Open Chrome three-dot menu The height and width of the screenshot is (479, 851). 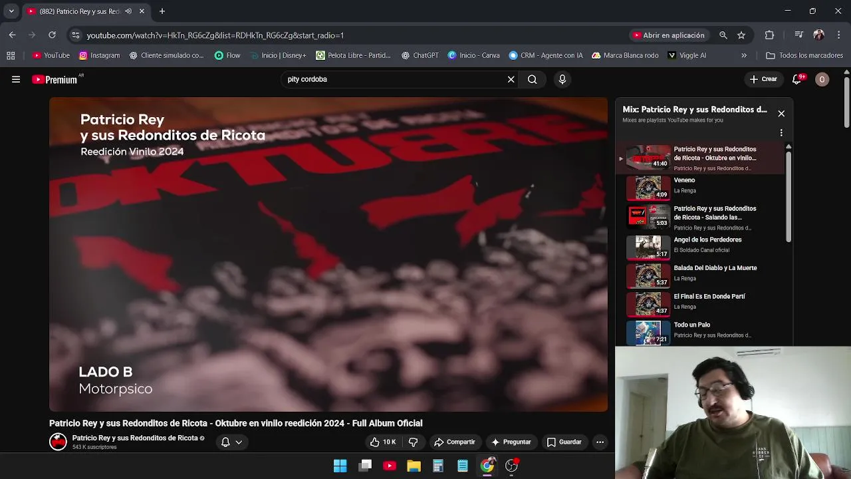coord(838,35)
